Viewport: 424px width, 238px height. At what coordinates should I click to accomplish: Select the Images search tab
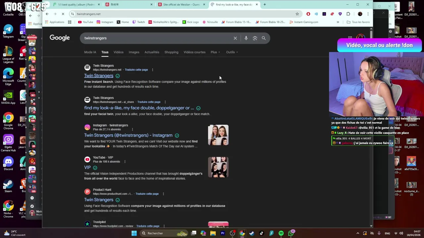point(134,52)
